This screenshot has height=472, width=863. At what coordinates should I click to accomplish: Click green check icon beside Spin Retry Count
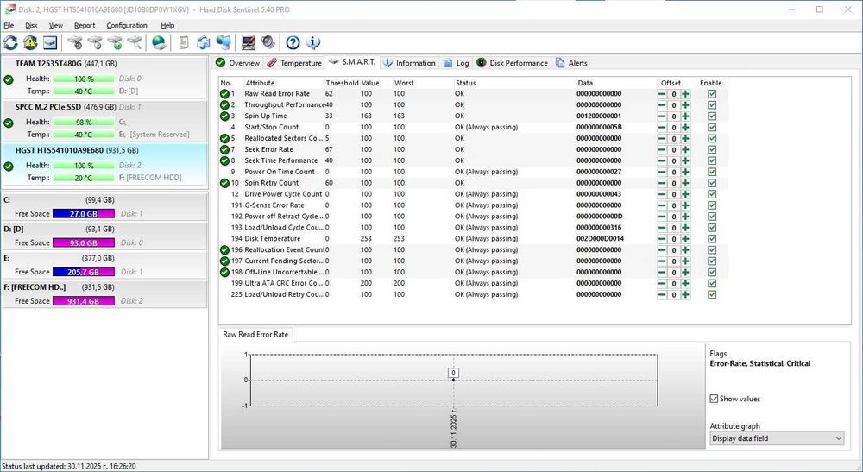(224, 183)
